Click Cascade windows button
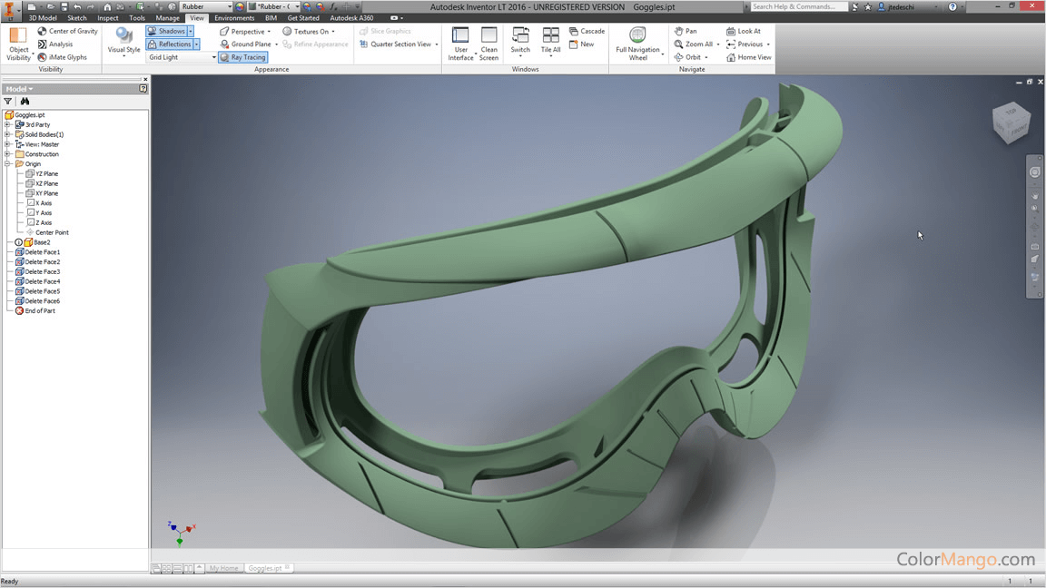The width and height of the screenshot is (1046, 588). (x=587, y=31)
